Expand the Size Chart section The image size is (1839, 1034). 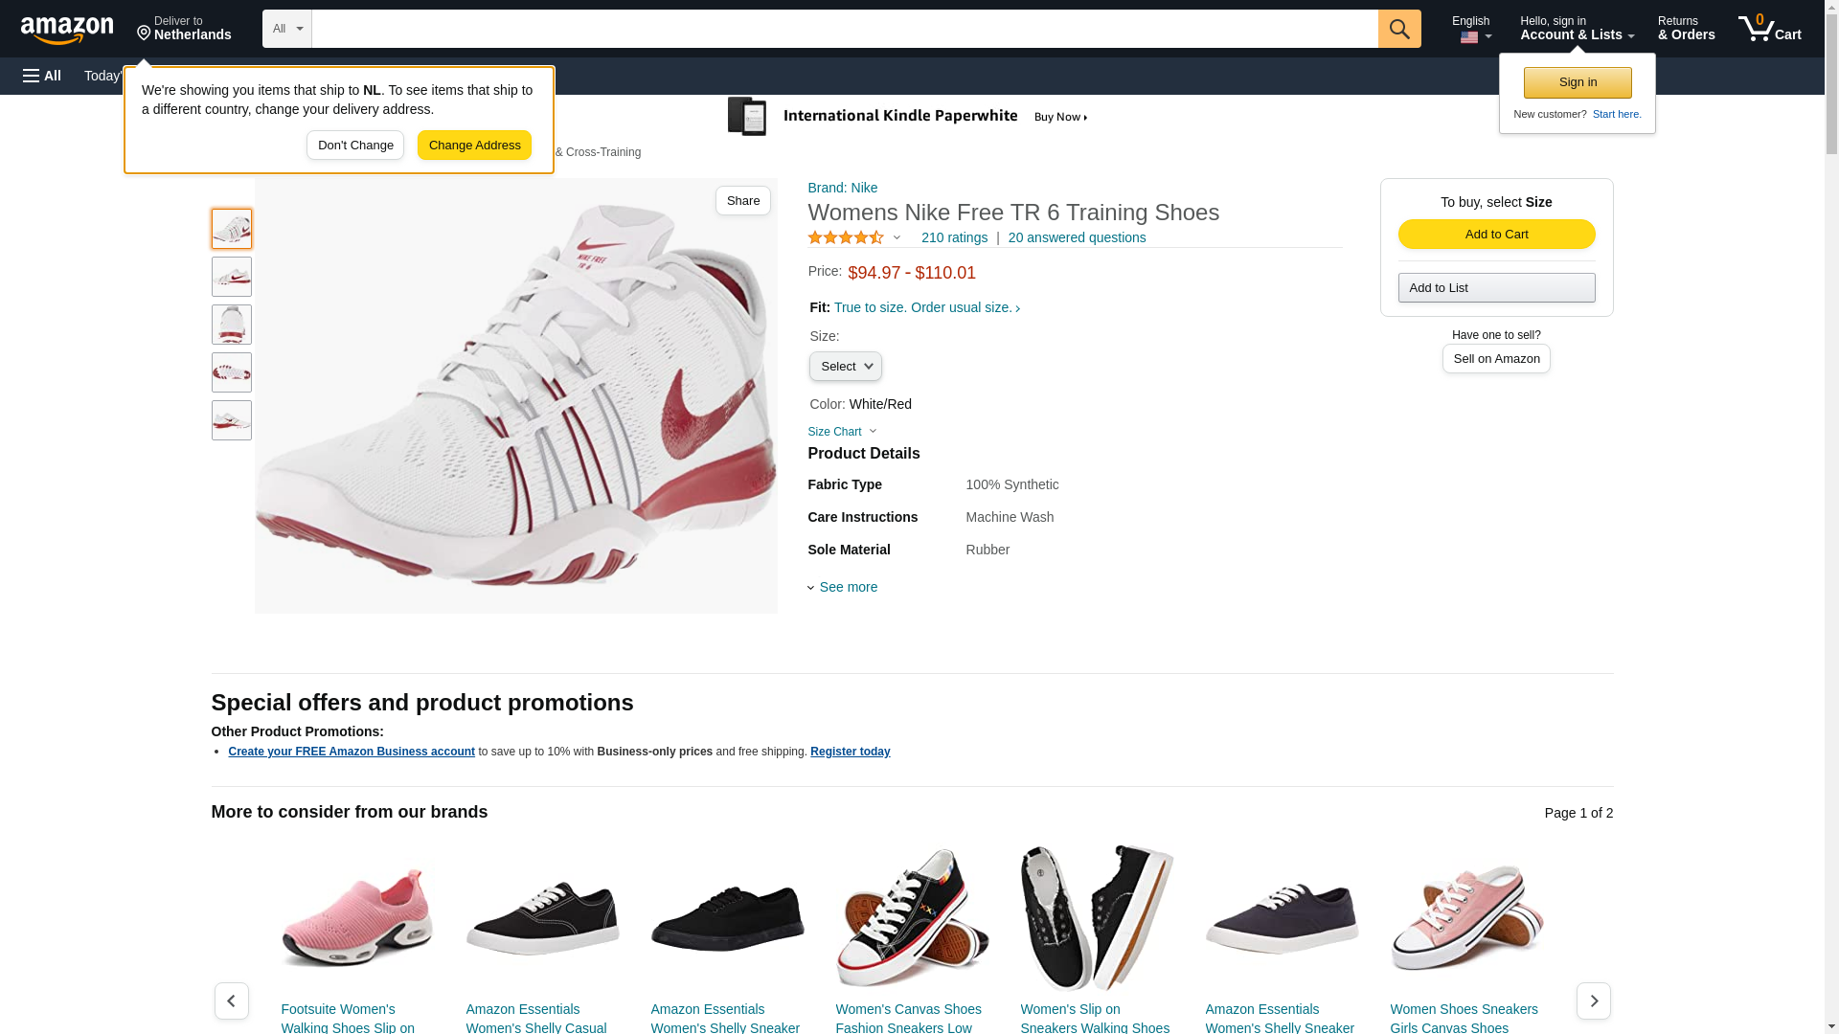point(842,432)
